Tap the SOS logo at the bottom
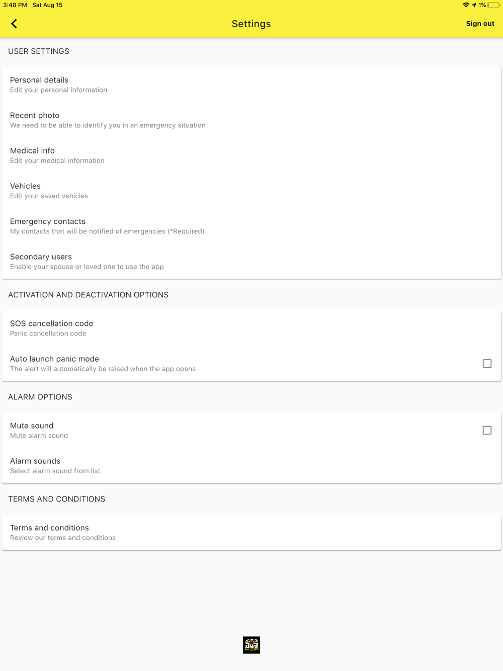This screenshot has width=503, height=671. (x=251, y=645)
